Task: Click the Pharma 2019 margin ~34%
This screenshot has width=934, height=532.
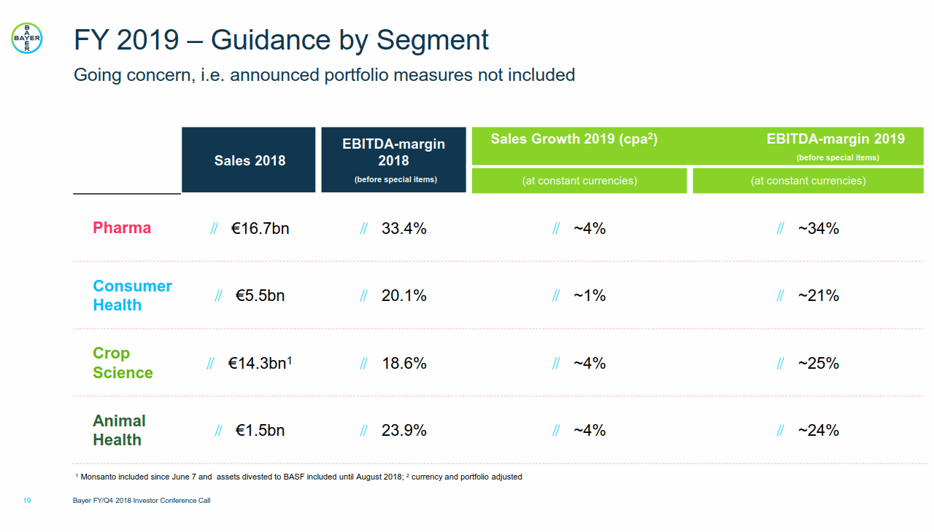Action: pos(818,229)
